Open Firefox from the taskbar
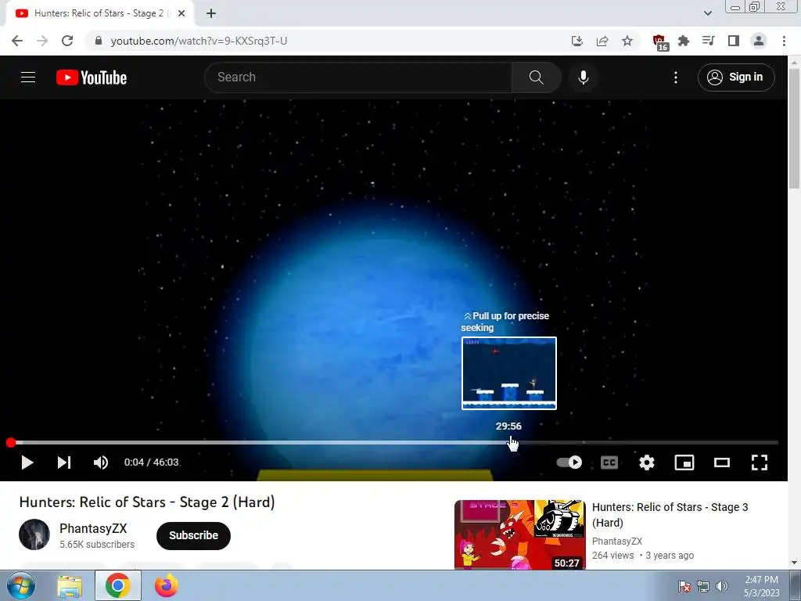The height and width of the screenshot is (601, 801). (x=167, y=586)
